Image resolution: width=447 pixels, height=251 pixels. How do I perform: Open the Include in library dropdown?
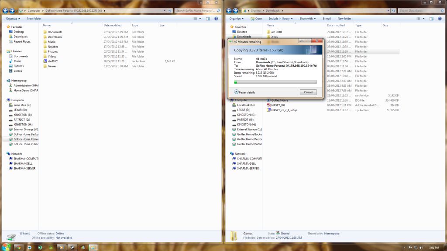(x=281, y=19)
